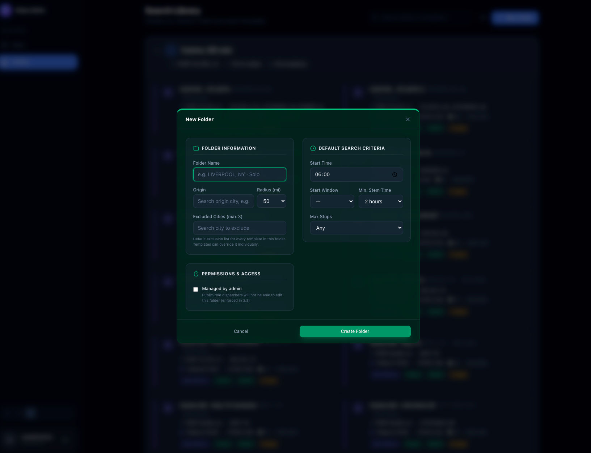Click the Default exclusion list helper text
591x453 pixels.
coord(239,242)
